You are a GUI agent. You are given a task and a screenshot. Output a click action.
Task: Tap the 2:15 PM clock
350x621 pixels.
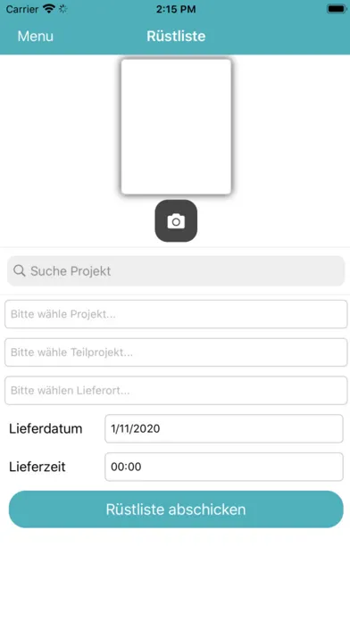[x=176, y=9]
